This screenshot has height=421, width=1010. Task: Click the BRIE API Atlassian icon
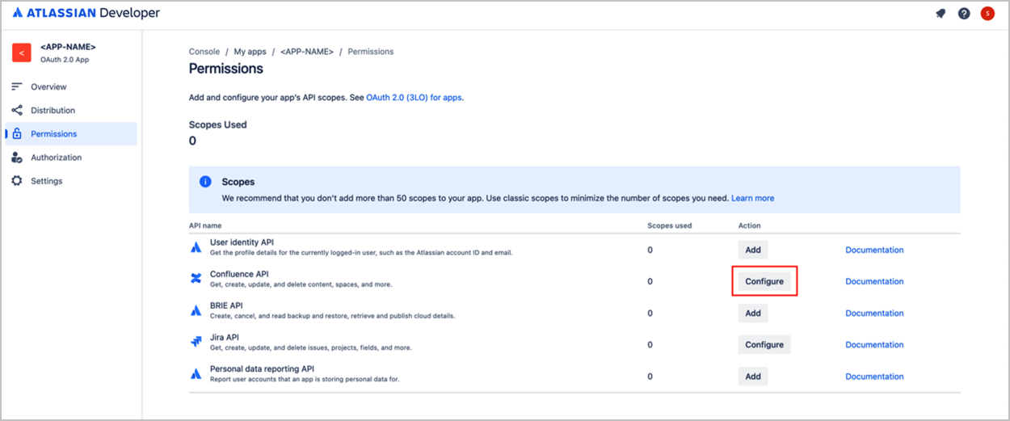click(x=196, y=310)
